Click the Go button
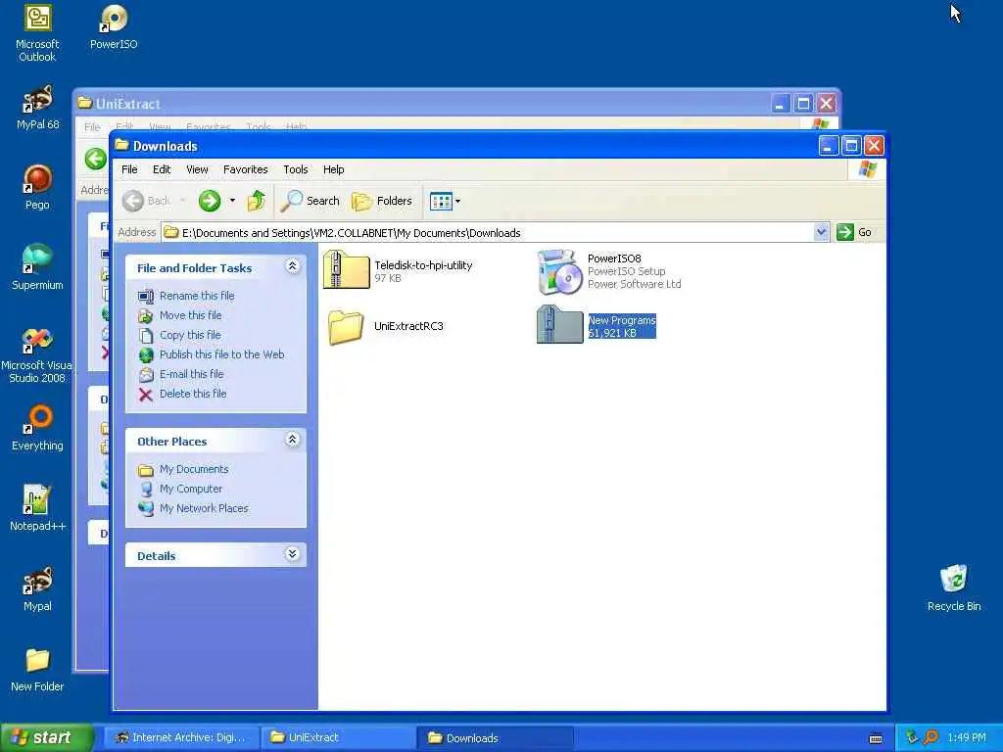 pyautogui.click(x=854, y=232)
